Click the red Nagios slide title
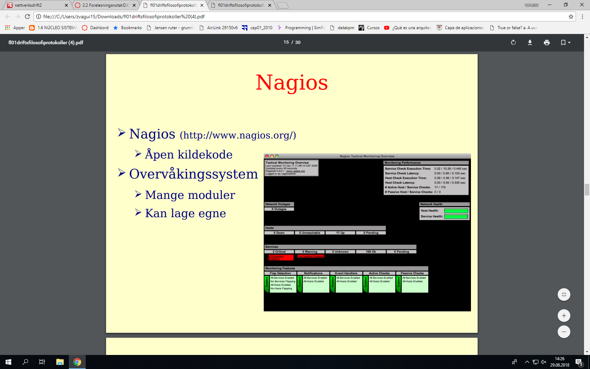Screen dimensions: 590x369 pos(291,83)
